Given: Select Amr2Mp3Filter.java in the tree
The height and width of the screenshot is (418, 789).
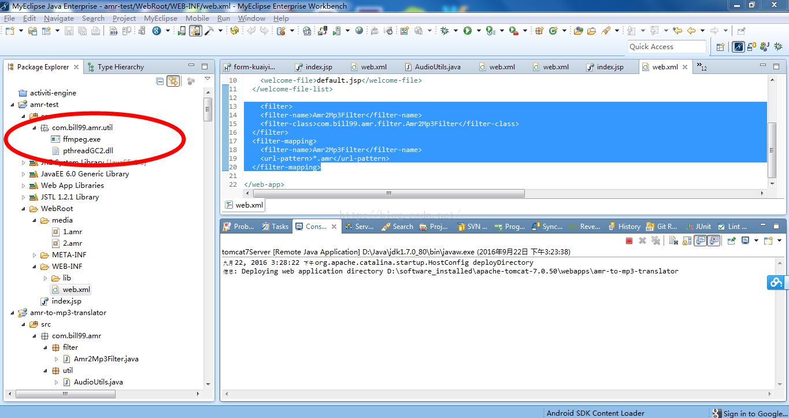Looking at the screenshot, I should click(101, 359).
